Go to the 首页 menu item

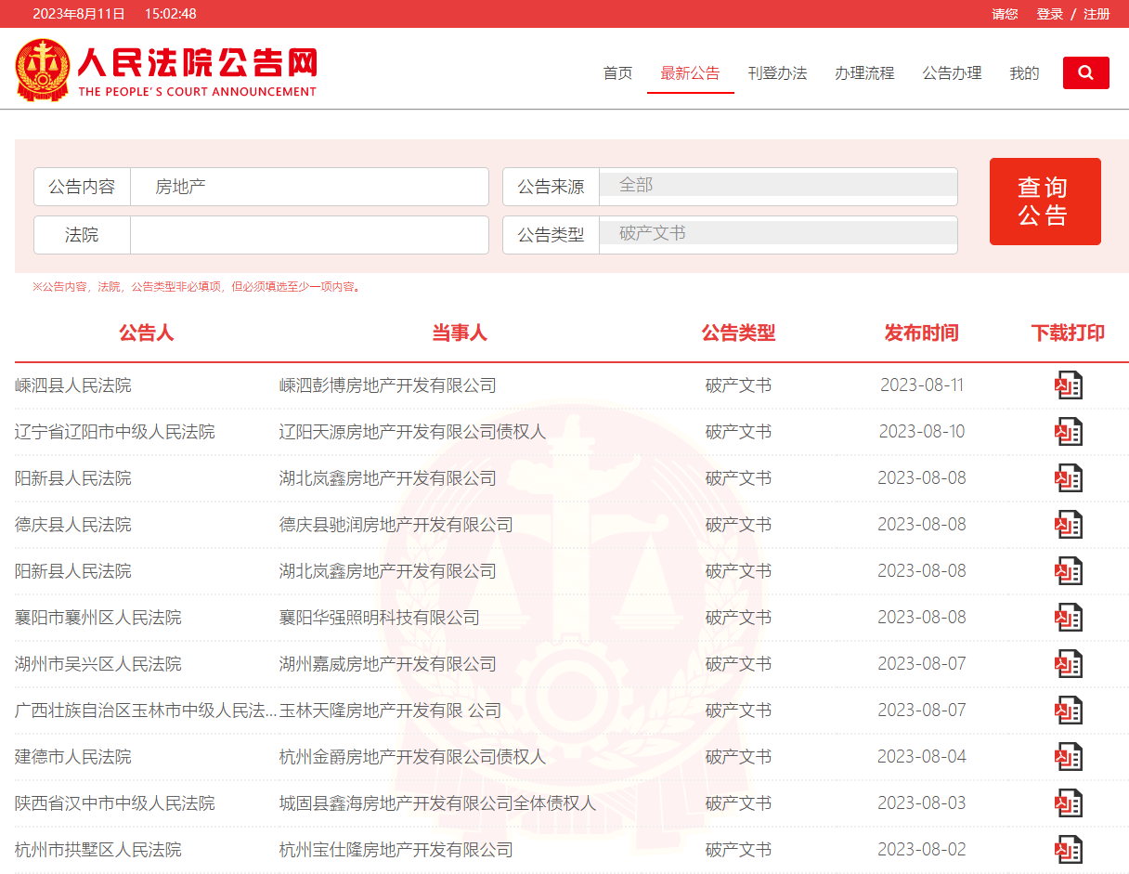tap(617, 73)
